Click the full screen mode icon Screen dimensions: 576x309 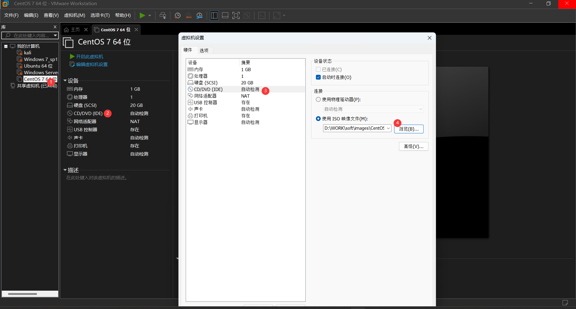point(236,15)
